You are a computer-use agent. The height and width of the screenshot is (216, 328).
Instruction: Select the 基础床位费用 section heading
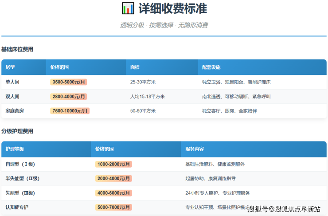tap(17, 49)
